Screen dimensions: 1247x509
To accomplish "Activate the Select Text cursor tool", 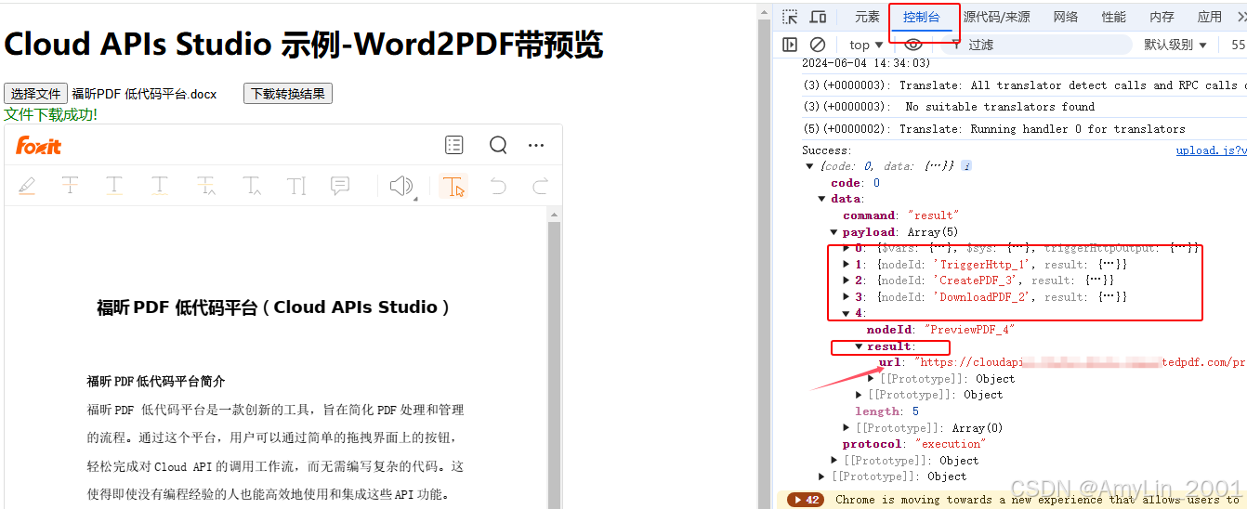I will click(453, 186).
